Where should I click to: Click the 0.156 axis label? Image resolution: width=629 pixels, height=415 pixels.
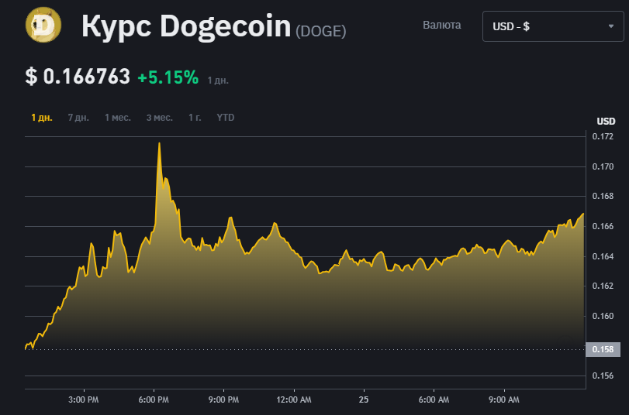click(603, 376)
